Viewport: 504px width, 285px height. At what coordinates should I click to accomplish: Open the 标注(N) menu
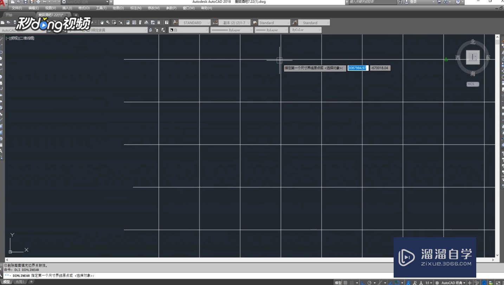(x=136, y=8)
